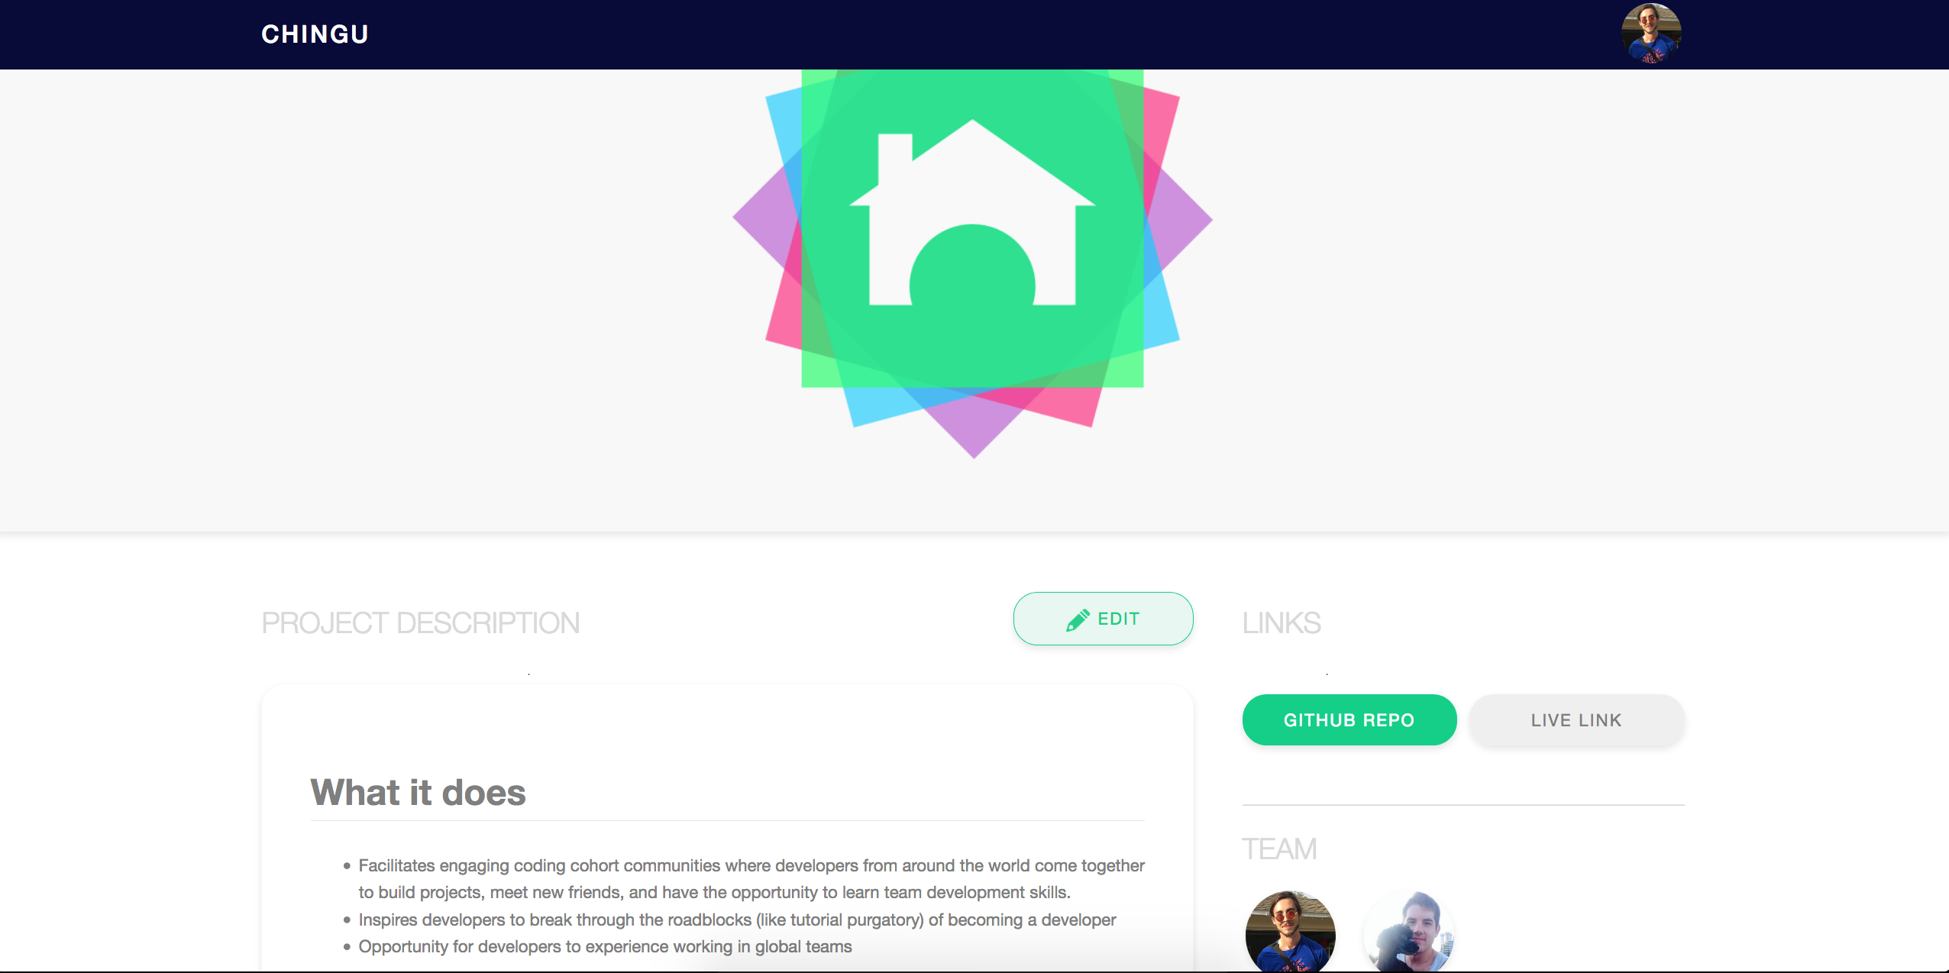Click the CHINGU logo in the navbar
Viewport: 1949px width, 973px height.
pos(315,34)
